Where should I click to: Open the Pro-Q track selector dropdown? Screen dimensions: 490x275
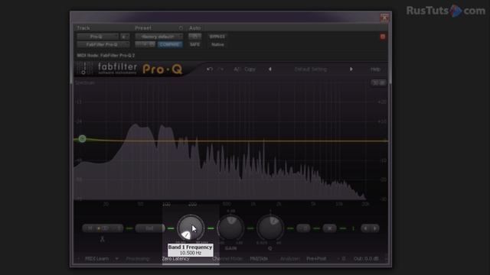97,37
